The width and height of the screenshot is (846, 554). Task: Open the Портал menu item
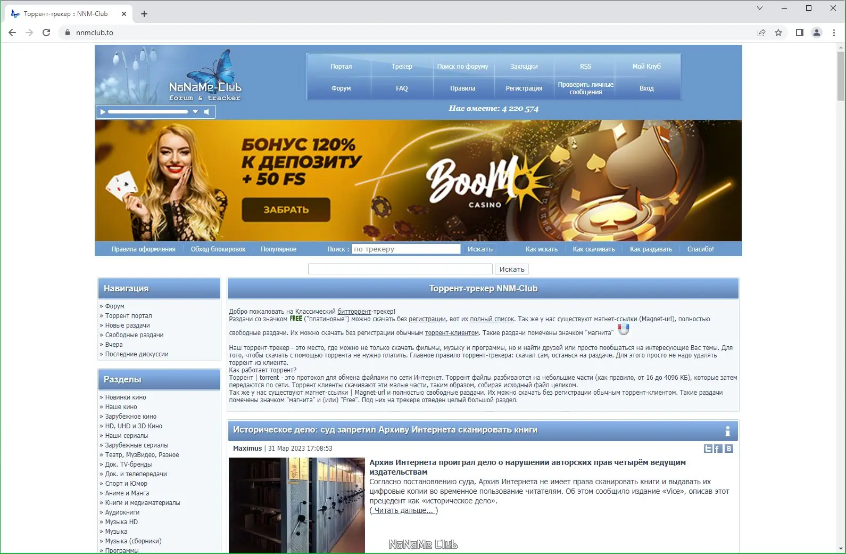click(x=341, y=67)
